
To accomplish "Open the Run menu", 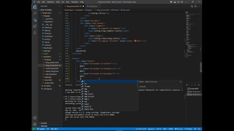I will tap(68, 2).
